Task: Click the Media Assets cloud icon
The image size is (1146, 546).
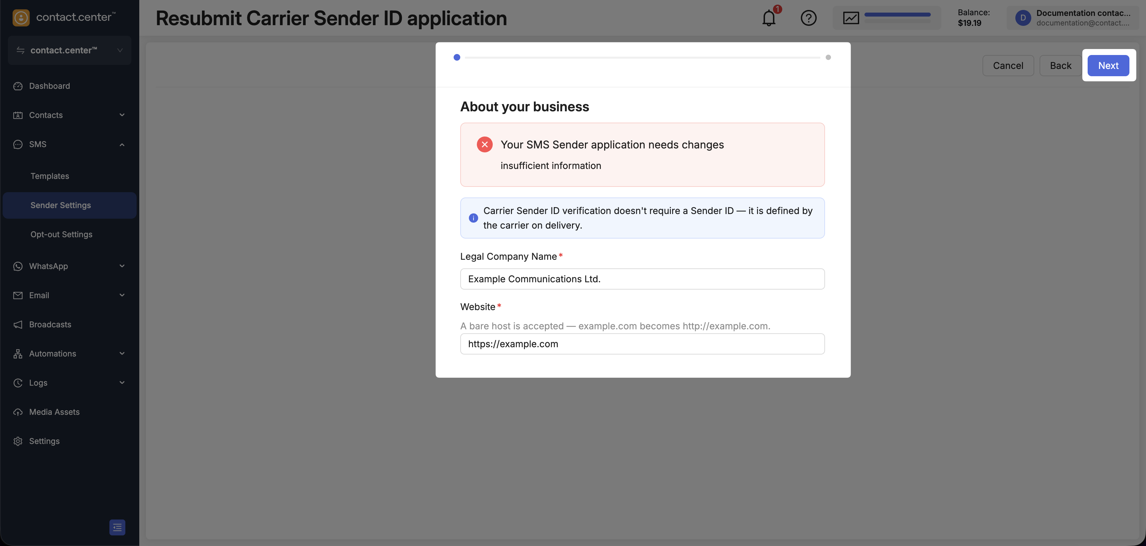Action: click(18, 412)
